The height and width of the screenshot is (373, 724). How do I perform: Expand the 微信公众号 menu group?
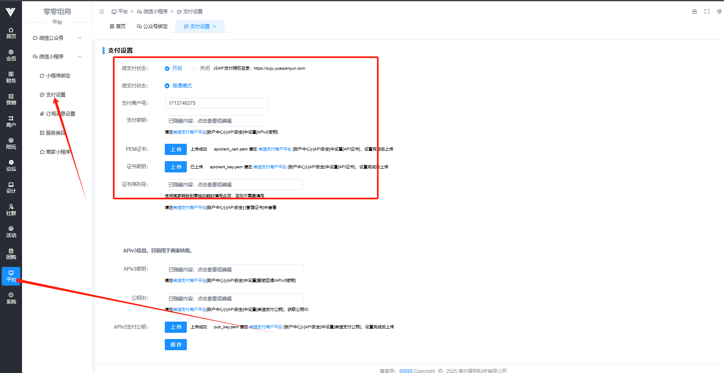tap(57, 38)
